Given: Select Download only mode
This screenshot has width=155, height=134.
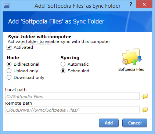Looking at the screenshot, I should click(x=9, y=77).
